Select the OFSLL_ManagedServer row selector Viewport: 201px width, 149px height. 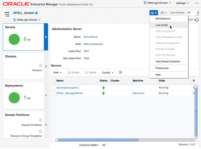click(x=53, y=93)
